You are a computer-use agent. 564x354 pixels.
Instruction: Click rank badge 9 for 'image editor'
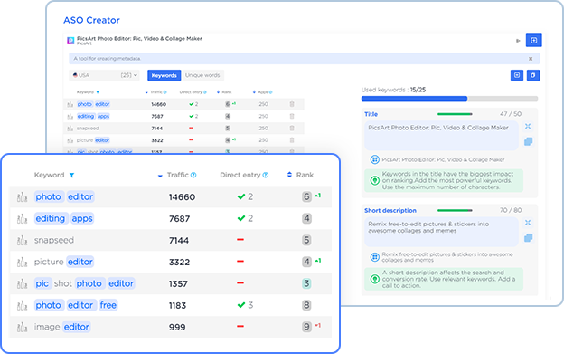(306, 327)
